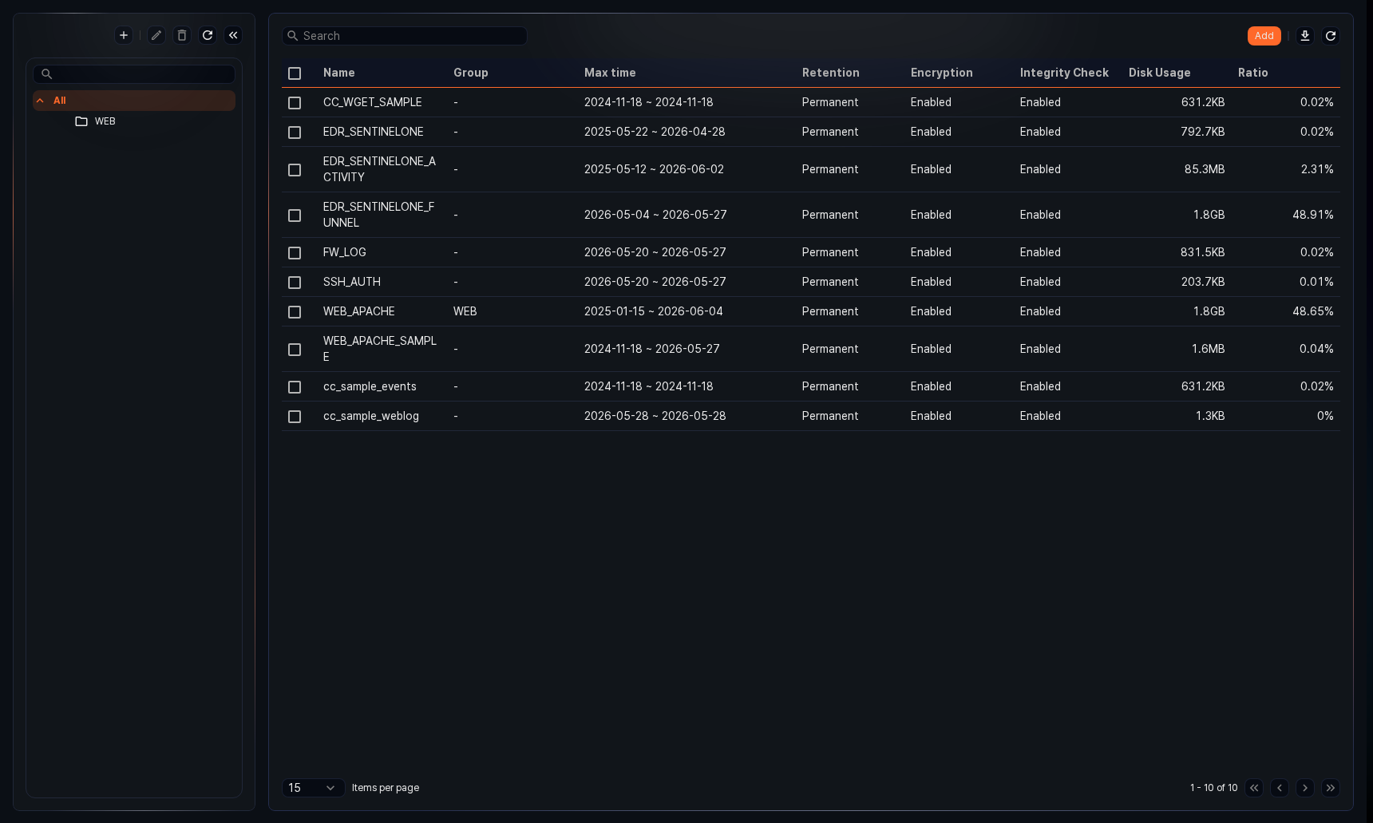Click the trash delete group icon
The width and height of the screenshot is (1373, 823).
click(182, 35)
